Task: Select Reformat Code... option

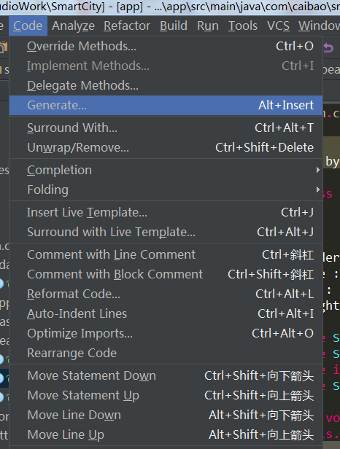Action: (x=166, y=294)
